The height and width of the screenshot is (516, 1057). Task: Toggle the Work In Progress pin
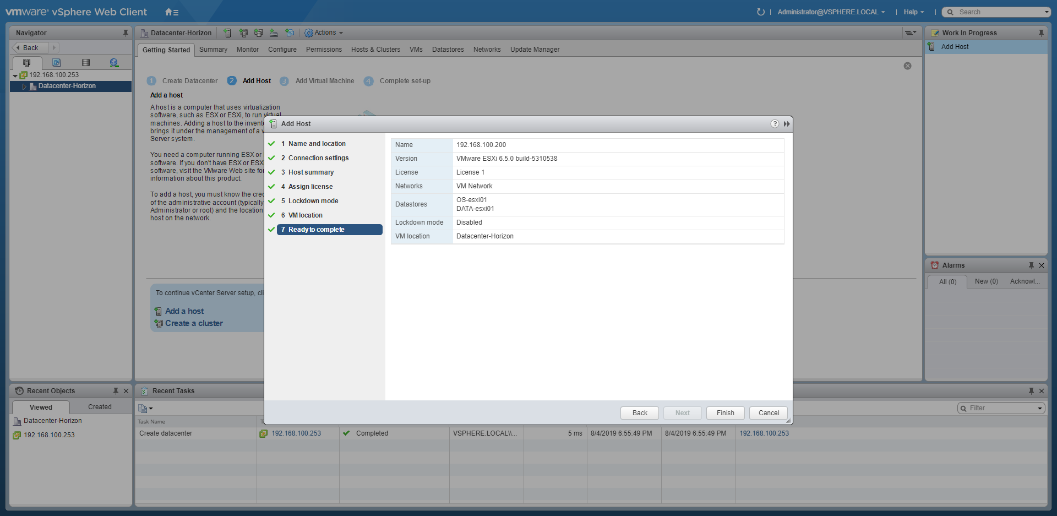pos(1041,33)
